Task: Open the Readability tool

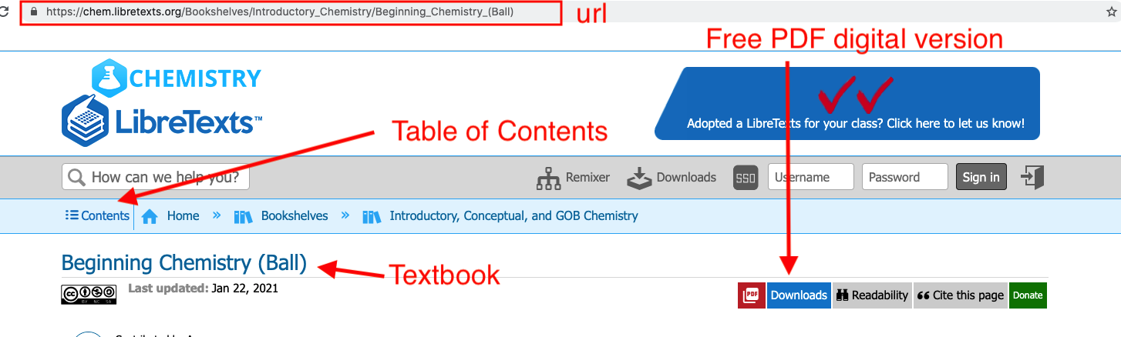Action: click(872, 295)
